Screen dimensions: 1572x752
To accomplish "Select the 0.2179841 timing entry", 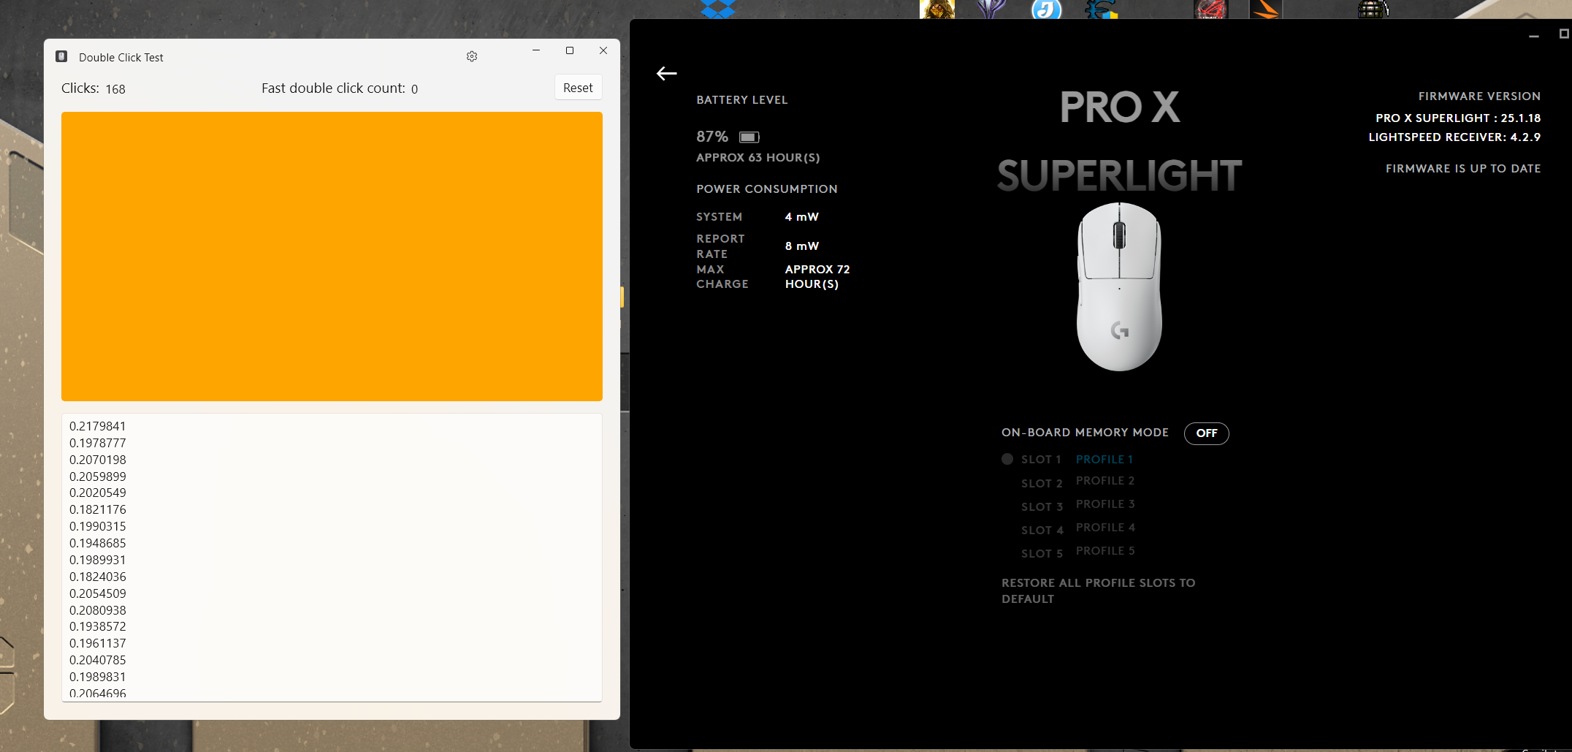I will point(98,426).
